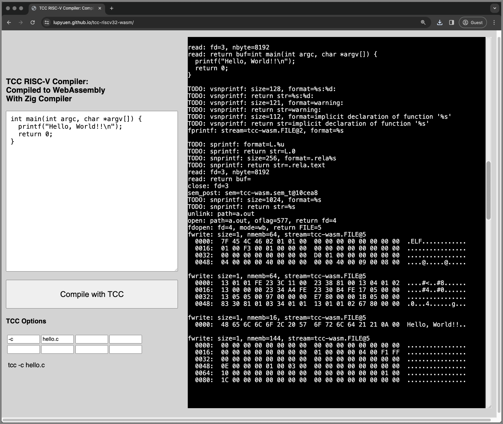Open a new tab with plus icon
This screenshot has height=424, width=503.
112,8
